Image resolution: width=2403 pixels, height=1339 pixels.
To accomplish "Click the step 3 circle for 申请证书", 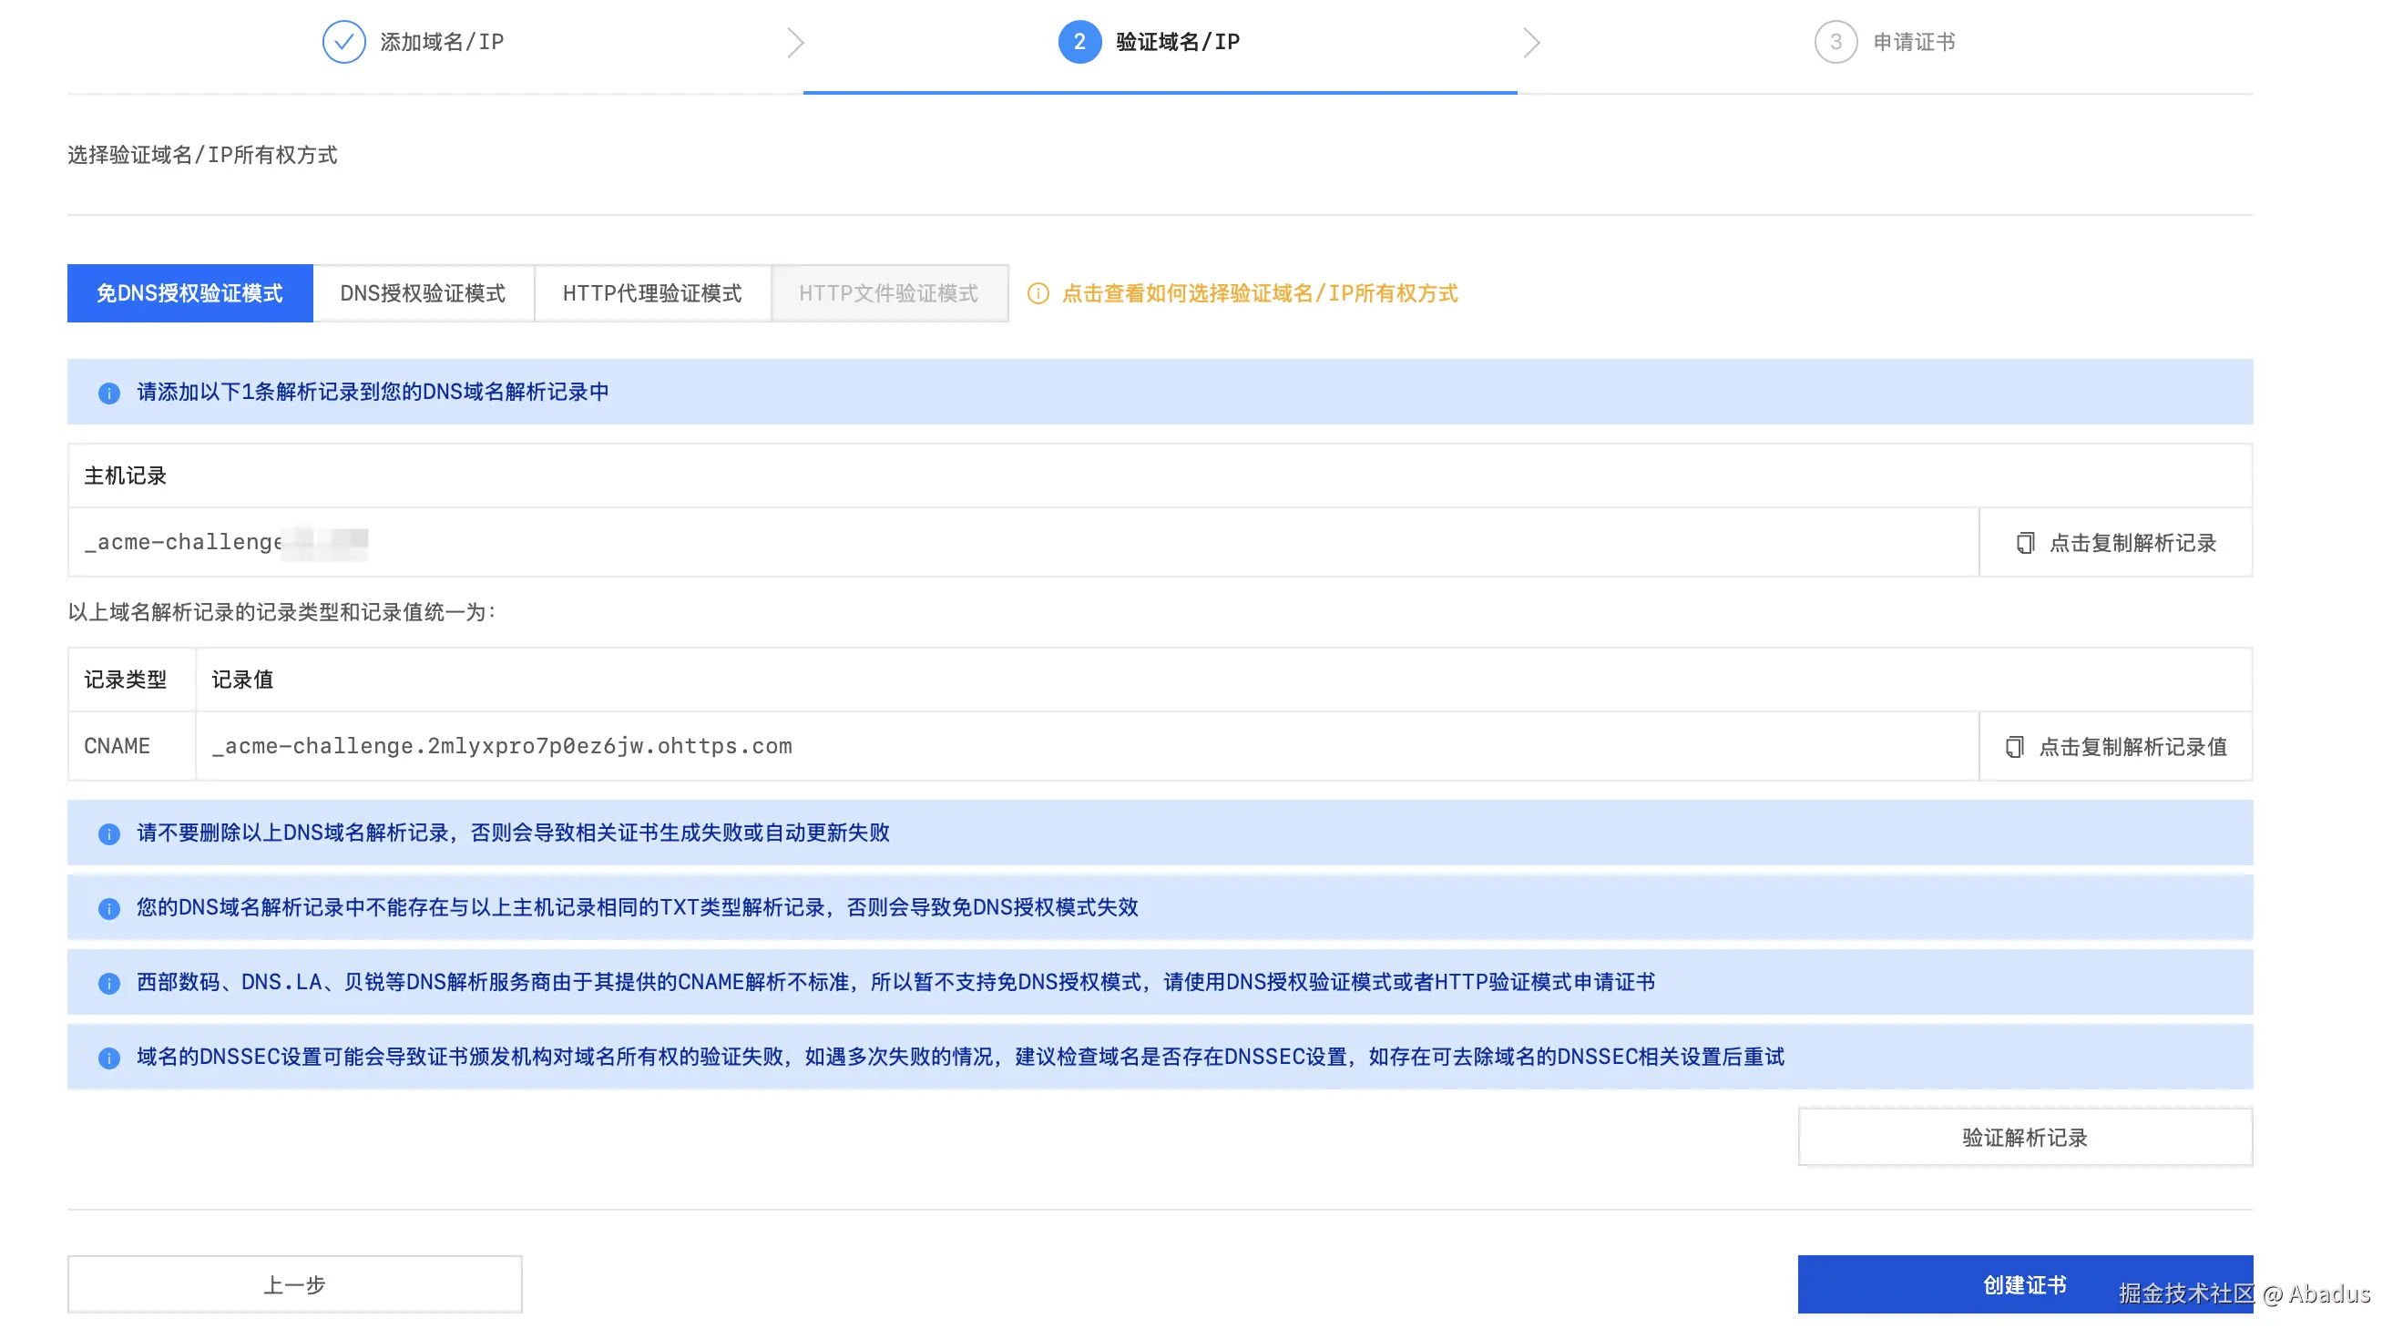I will pos(1835,42).
